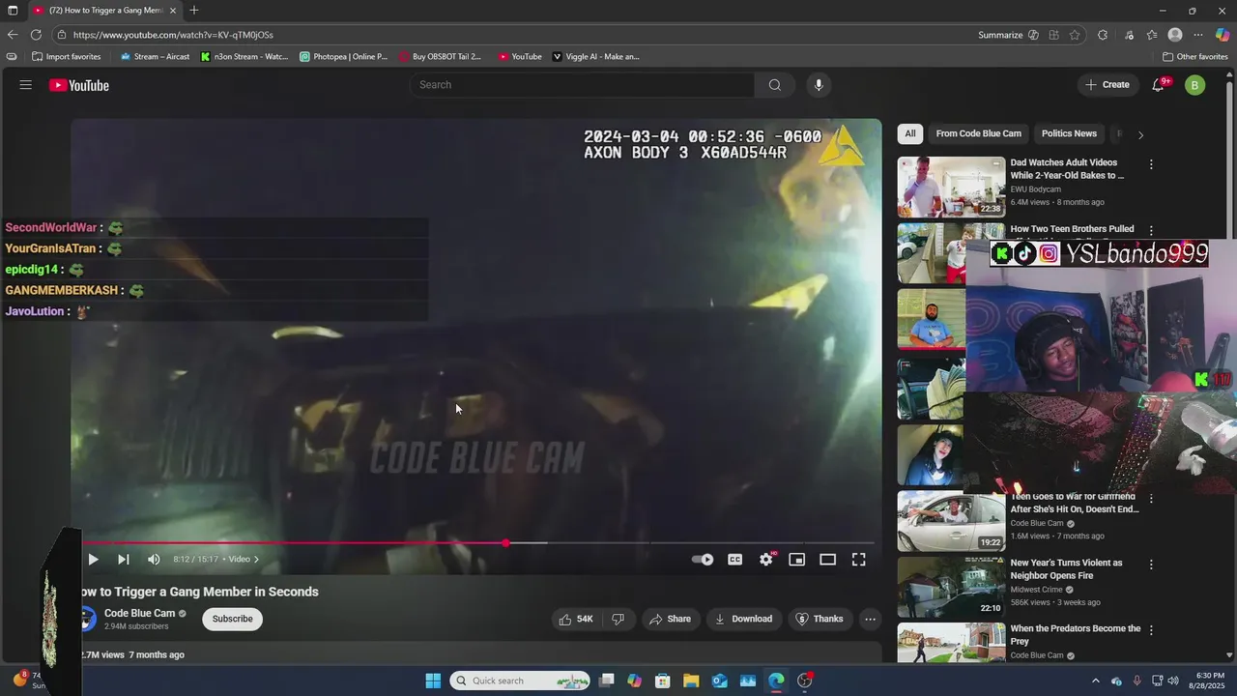Click the red video progress scrubber

(x=505, y=543)
